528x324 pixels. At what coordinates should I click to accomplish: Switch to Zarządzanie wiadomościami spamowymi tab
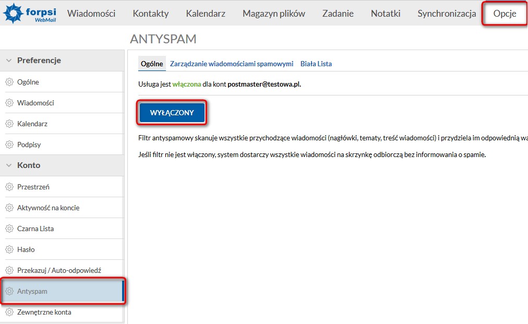pyautogui.click(x=231, y=64)
